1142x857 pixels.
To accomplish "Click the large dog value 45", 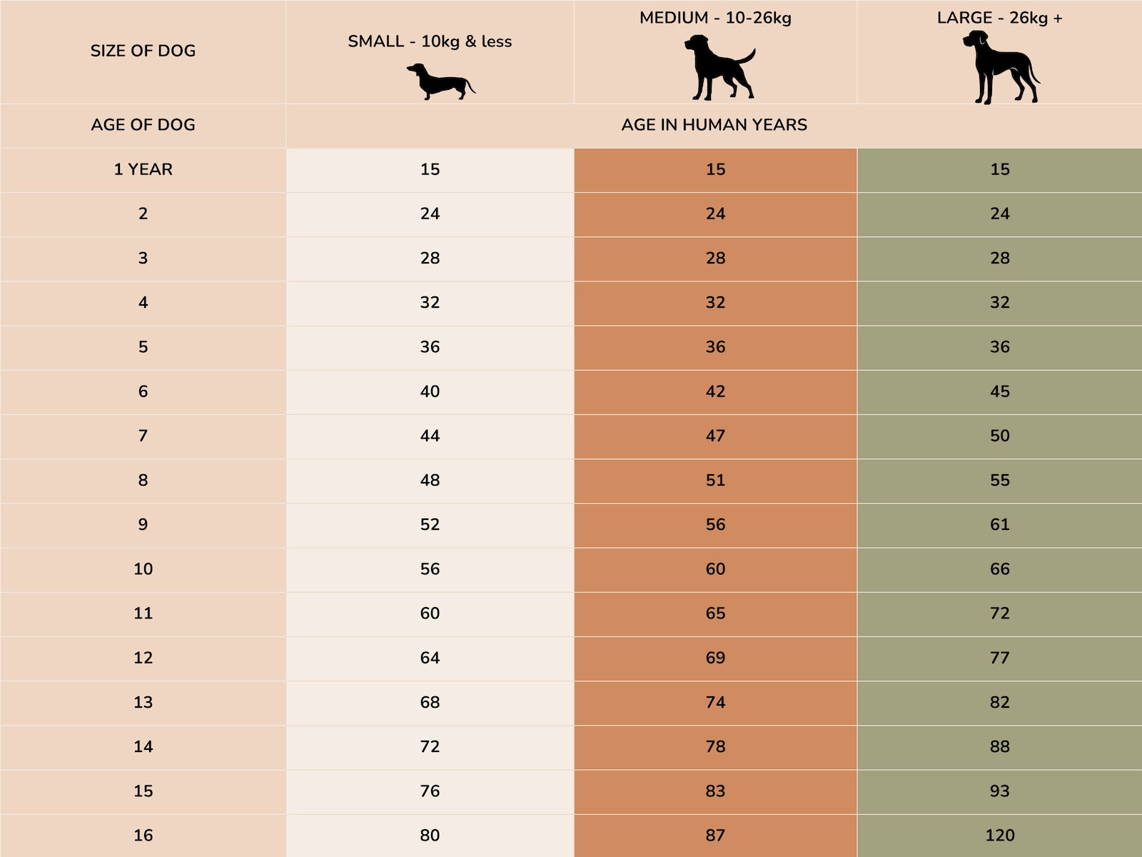I will [999, 391].
